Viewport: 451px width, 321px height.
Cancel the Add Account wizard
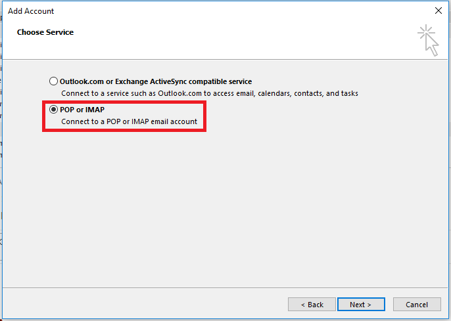[x=417, y=305]
